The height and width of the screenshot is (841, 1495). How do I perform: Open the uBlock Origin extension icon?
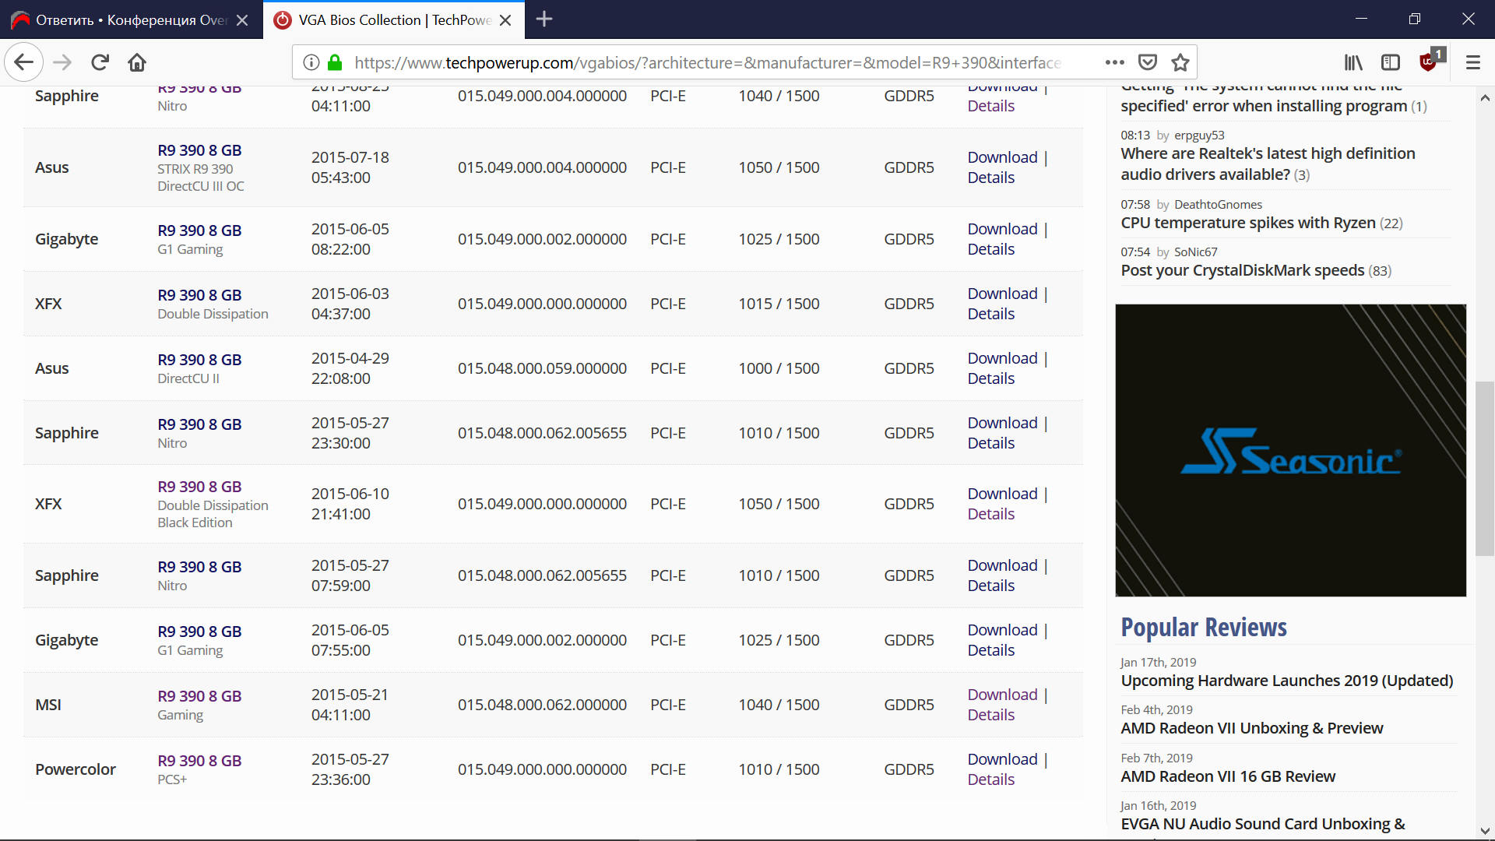(x=1429, y=62)
